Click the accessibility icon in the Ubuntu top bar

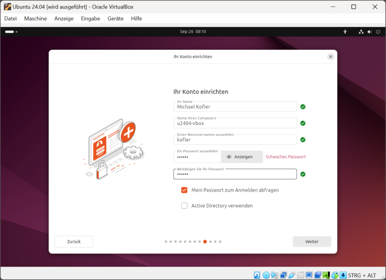pyautogui.click(x=345, y=32)
